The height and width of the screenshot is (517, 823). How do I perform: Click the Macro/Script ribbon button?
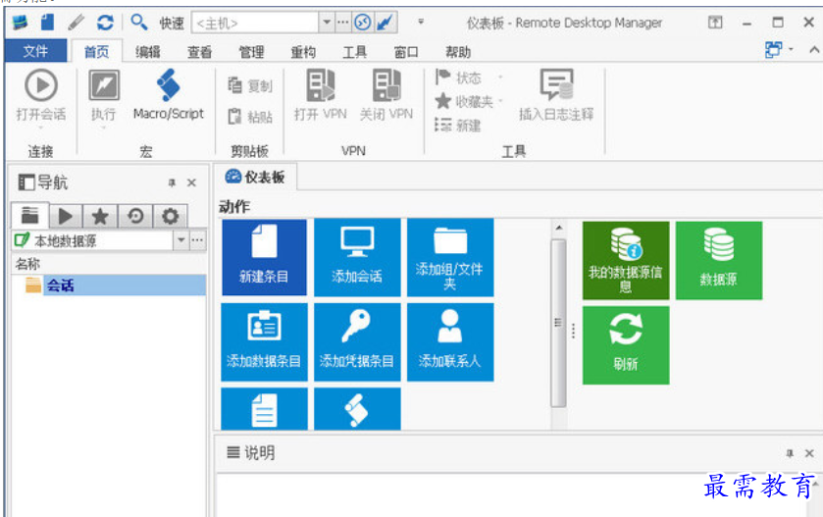coord(169,95)
